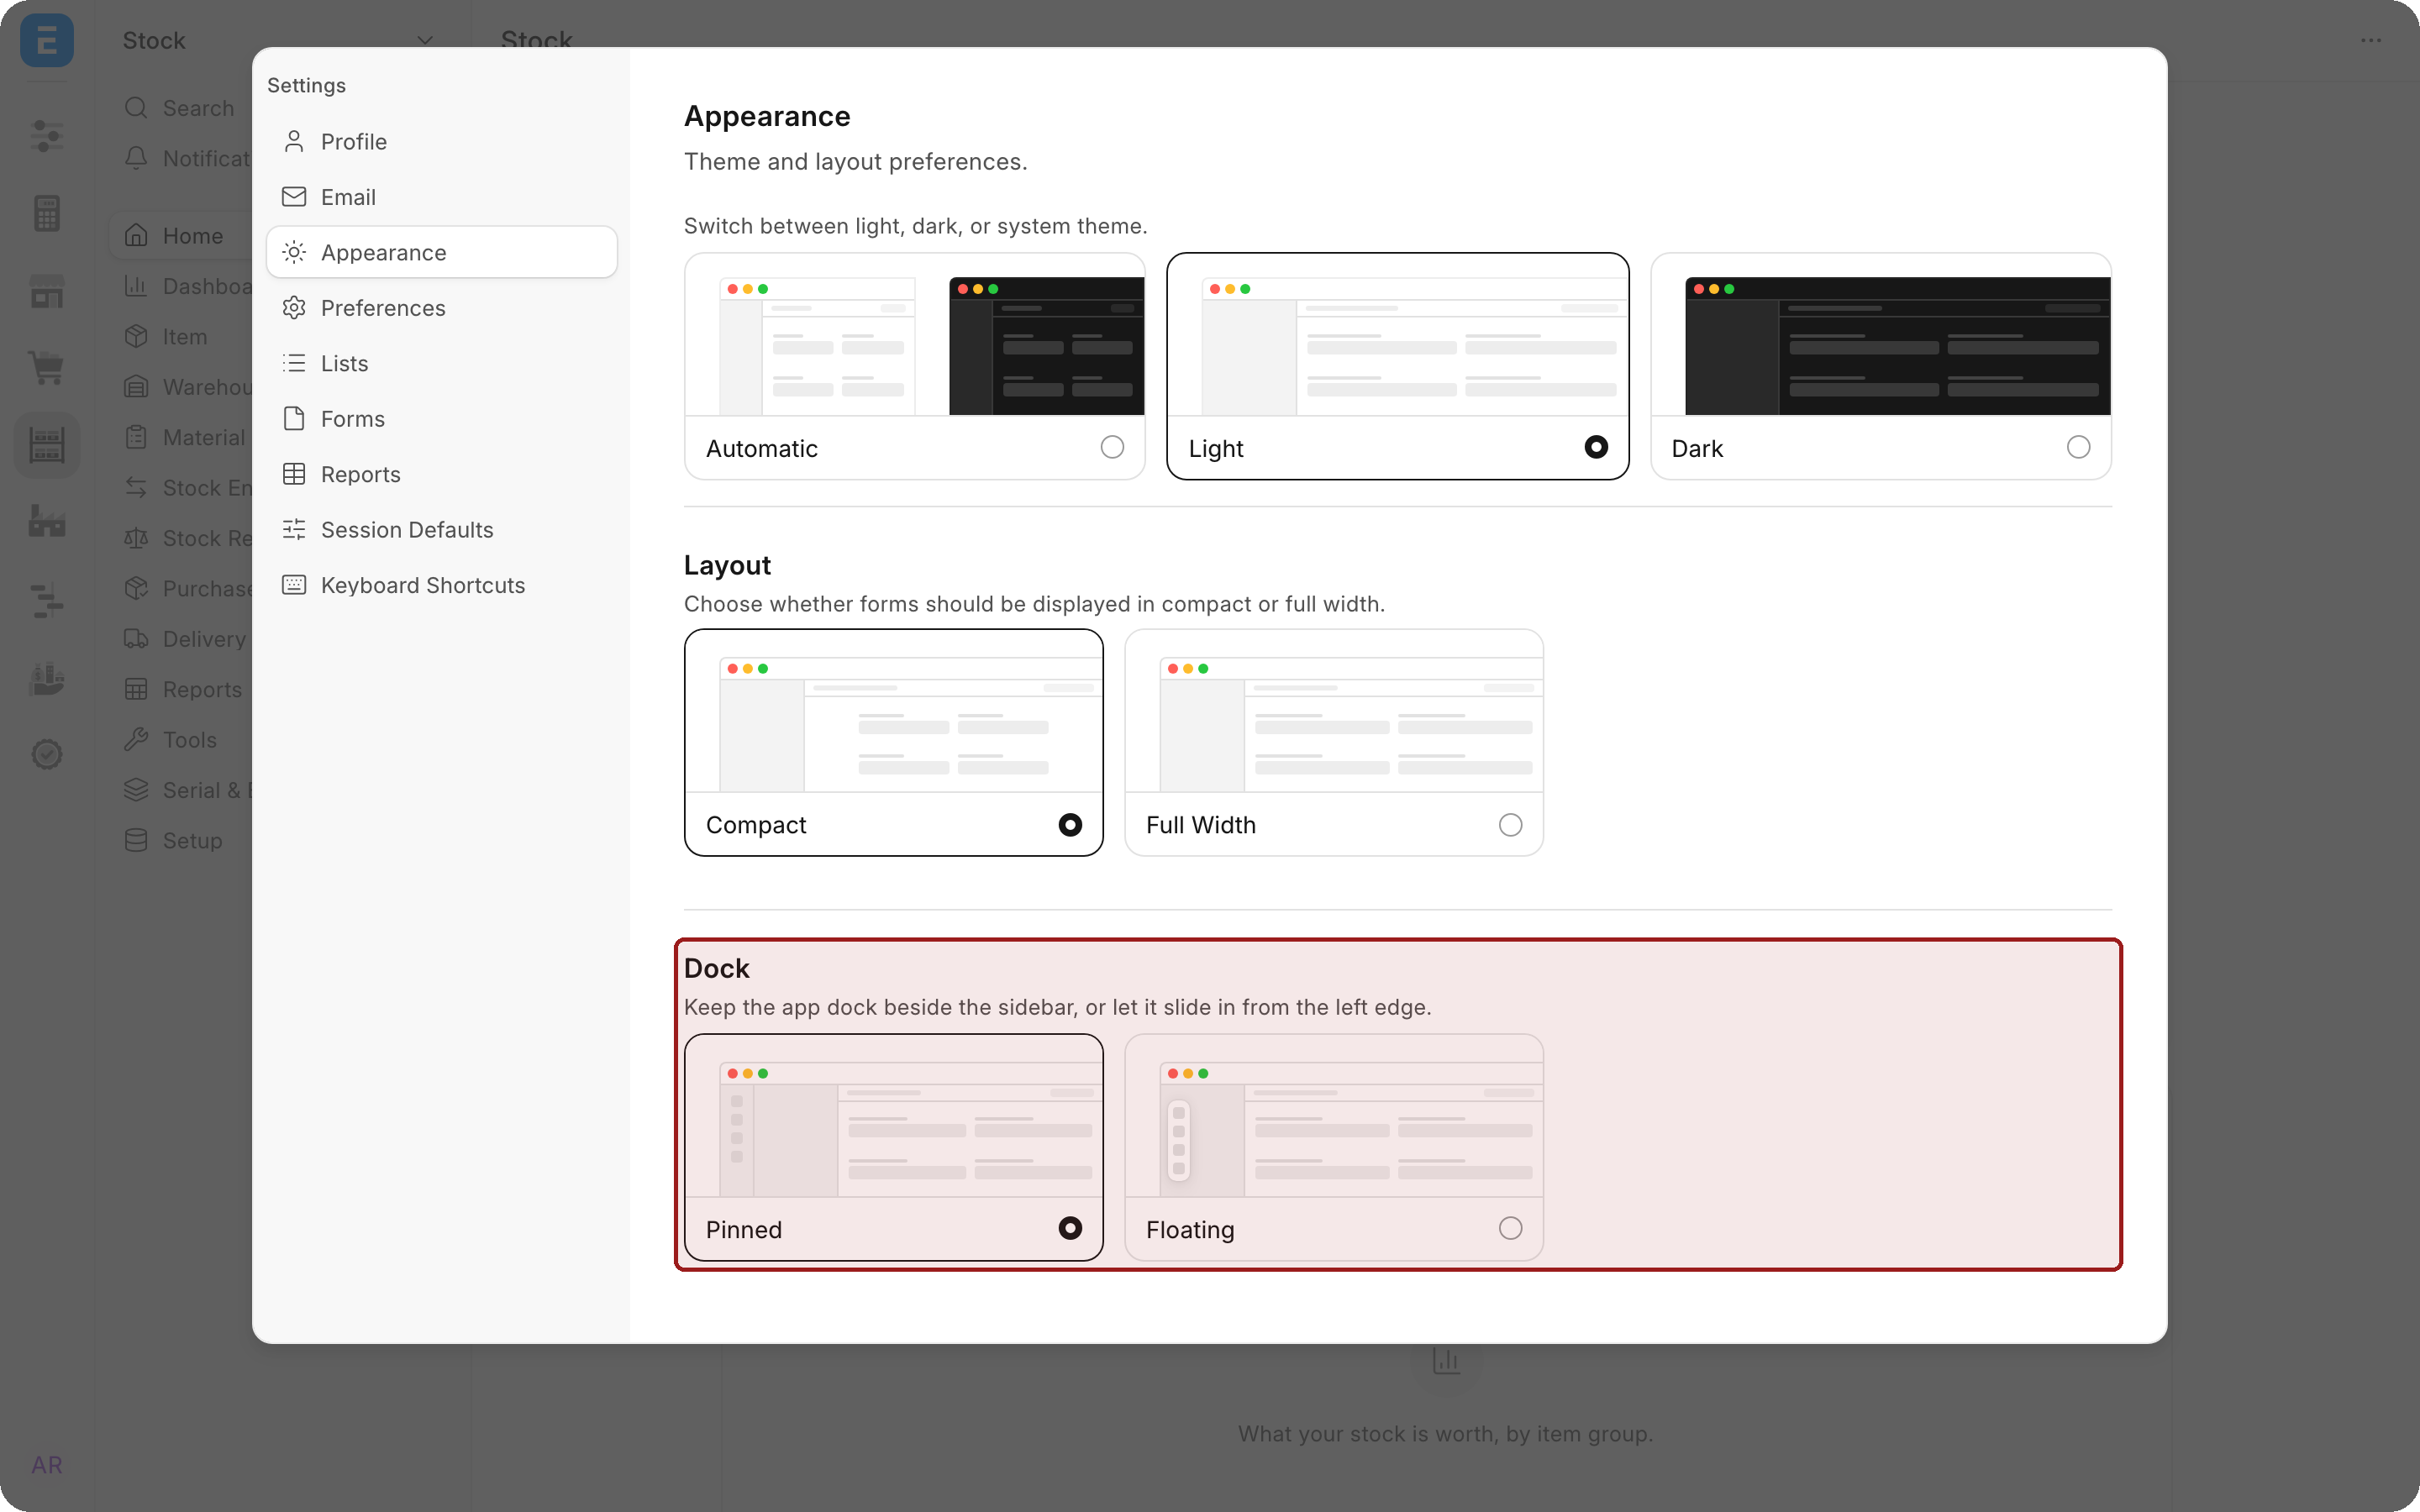Screen dimensions: 2420x1512
Task: Open Reports in the Settings list
Action: point(441,474)
